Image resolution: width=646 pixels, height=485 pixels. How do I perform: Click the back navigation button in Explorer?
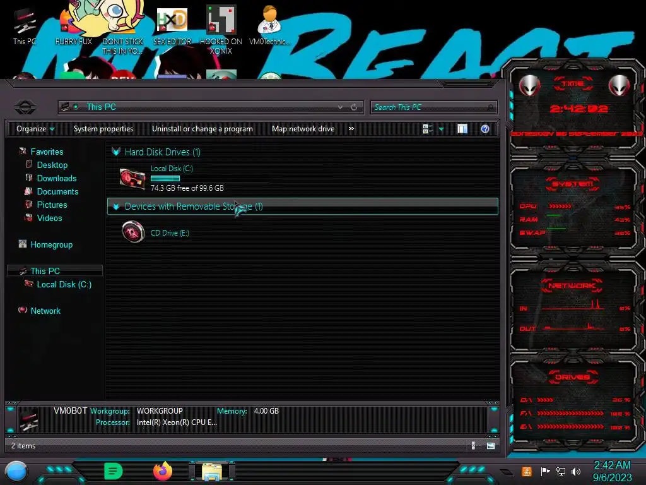25,107
